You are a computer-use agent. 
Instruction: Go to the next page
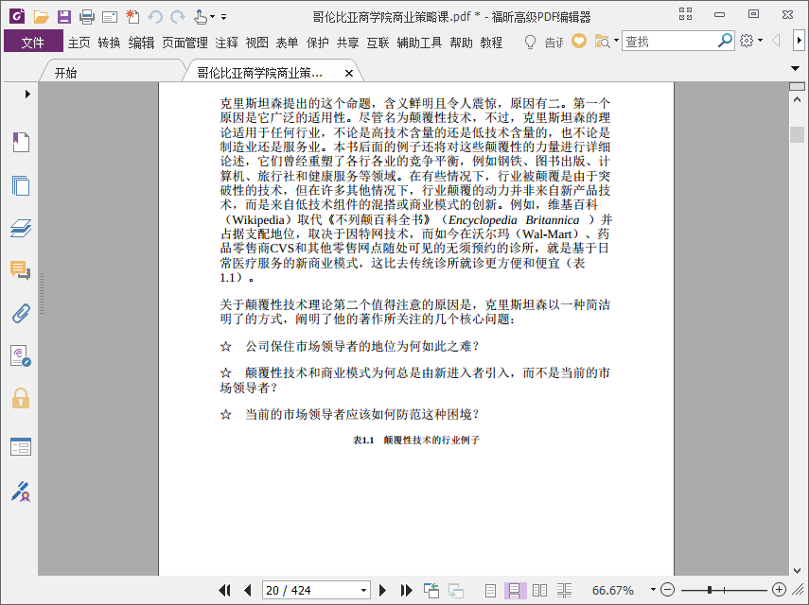click(x=383, y=591)
